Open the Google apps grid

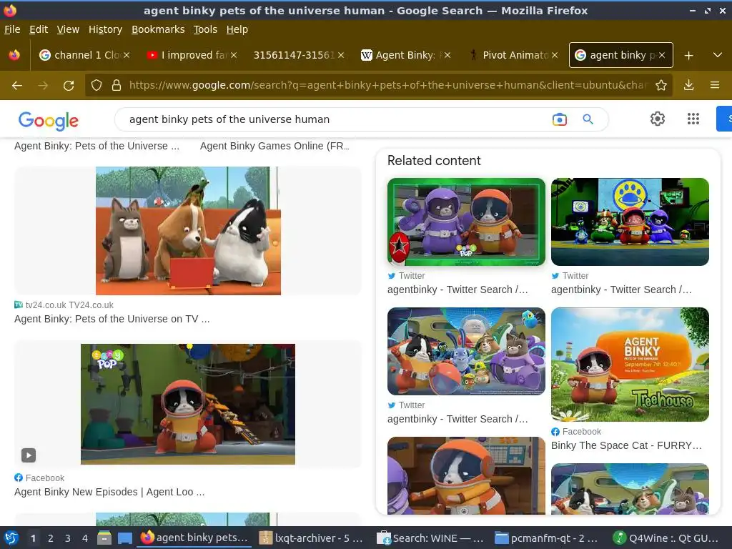tap(693, 119)
